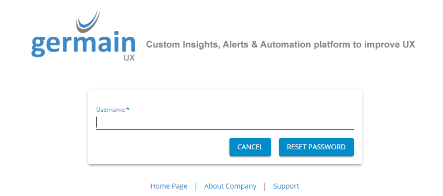443x196 pixels.
Task: Click the gray UX subscript under the logo
Action: point(129,58)
